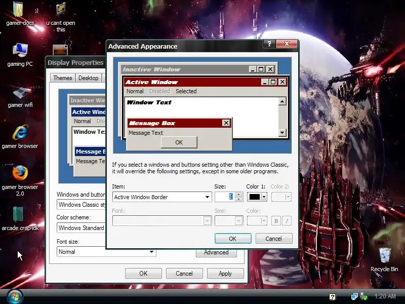405x304 pixels.
Task: Click the Window Text in the preview
Action: (x=149, y=102)
